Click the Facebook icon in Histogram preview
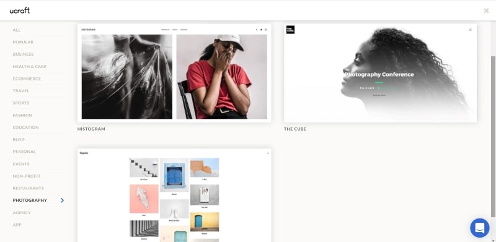Viewport: 496px width, 242px height. (x=257, y=30)
